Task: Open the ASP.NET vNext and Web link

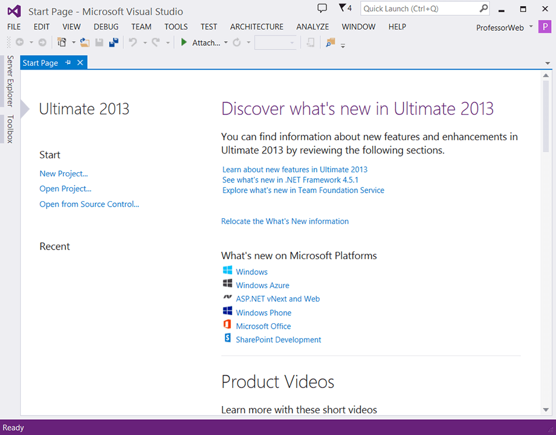Action: (277, 299)
